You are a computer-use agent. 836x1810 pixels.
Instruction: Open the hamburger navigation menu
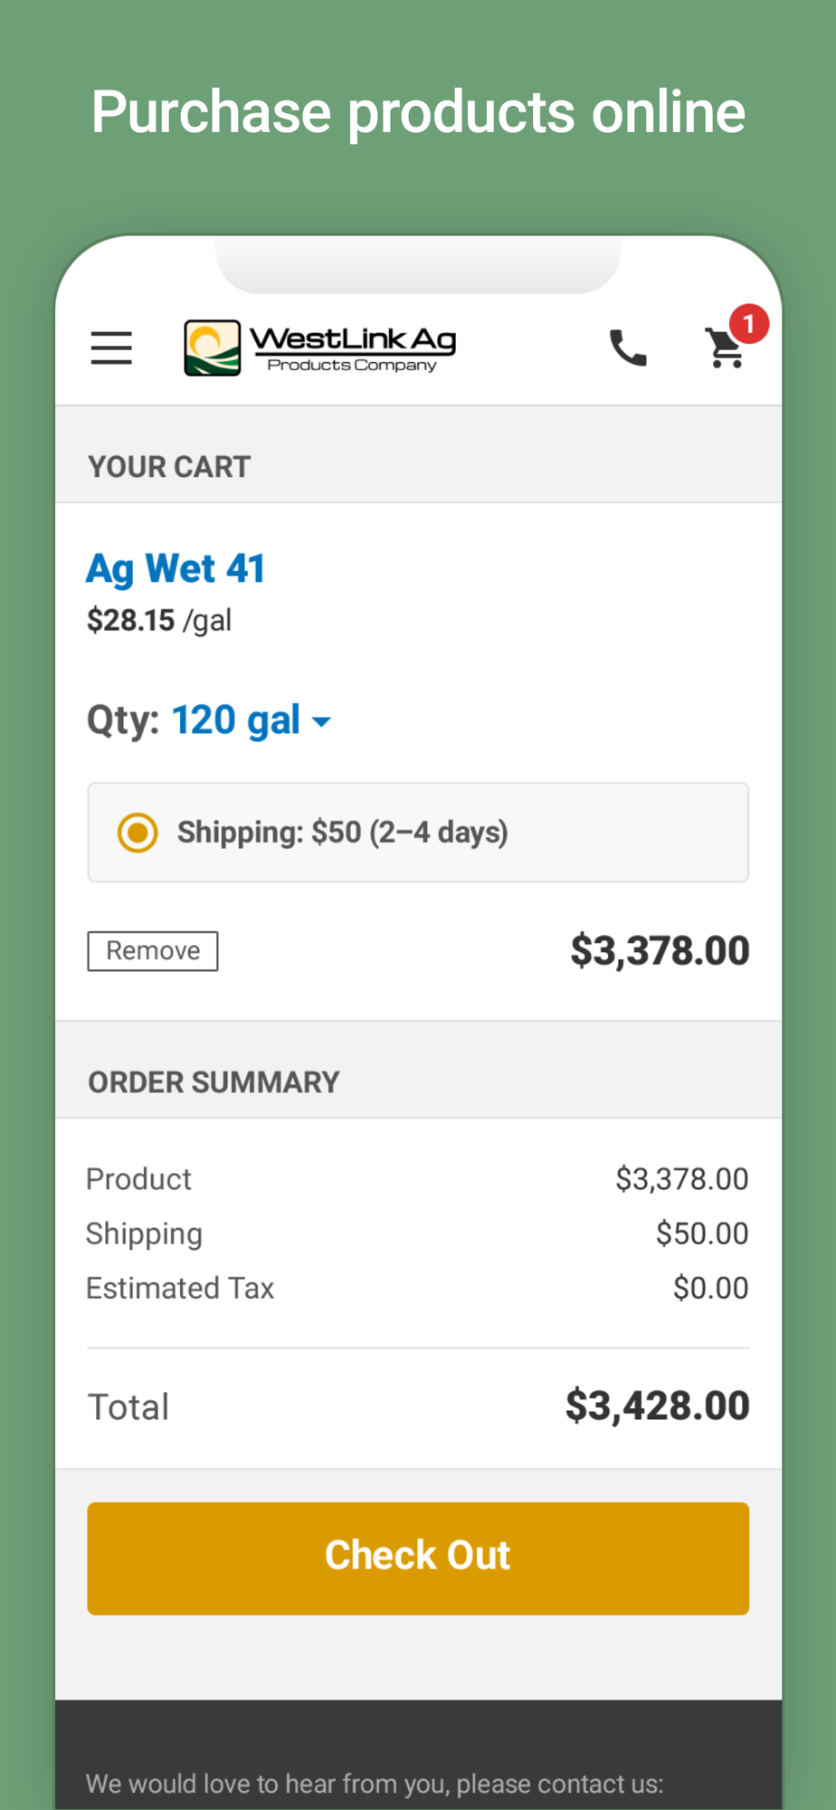click(x=111, y=348)
